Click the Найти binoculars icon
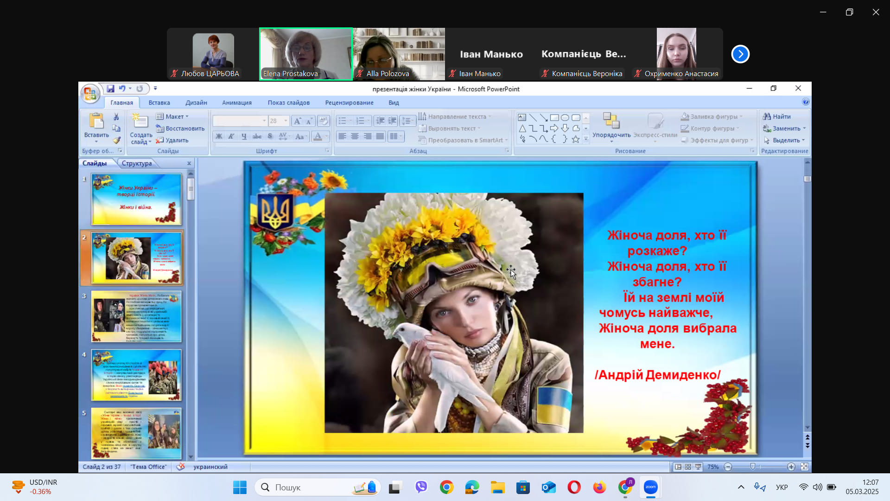Screen dimensions: 890x501 (x=767, y=116)
